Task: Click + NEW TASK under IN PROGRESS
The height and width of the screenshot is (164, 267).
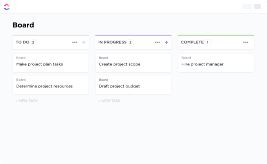Action: point(109,101)
